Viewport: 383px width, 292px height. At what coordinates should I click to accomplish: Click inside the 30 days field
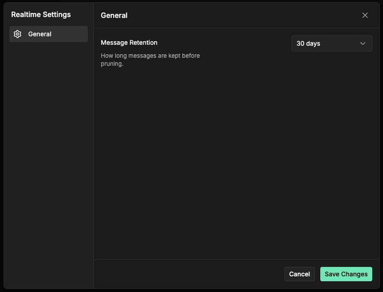pos(314,43)
